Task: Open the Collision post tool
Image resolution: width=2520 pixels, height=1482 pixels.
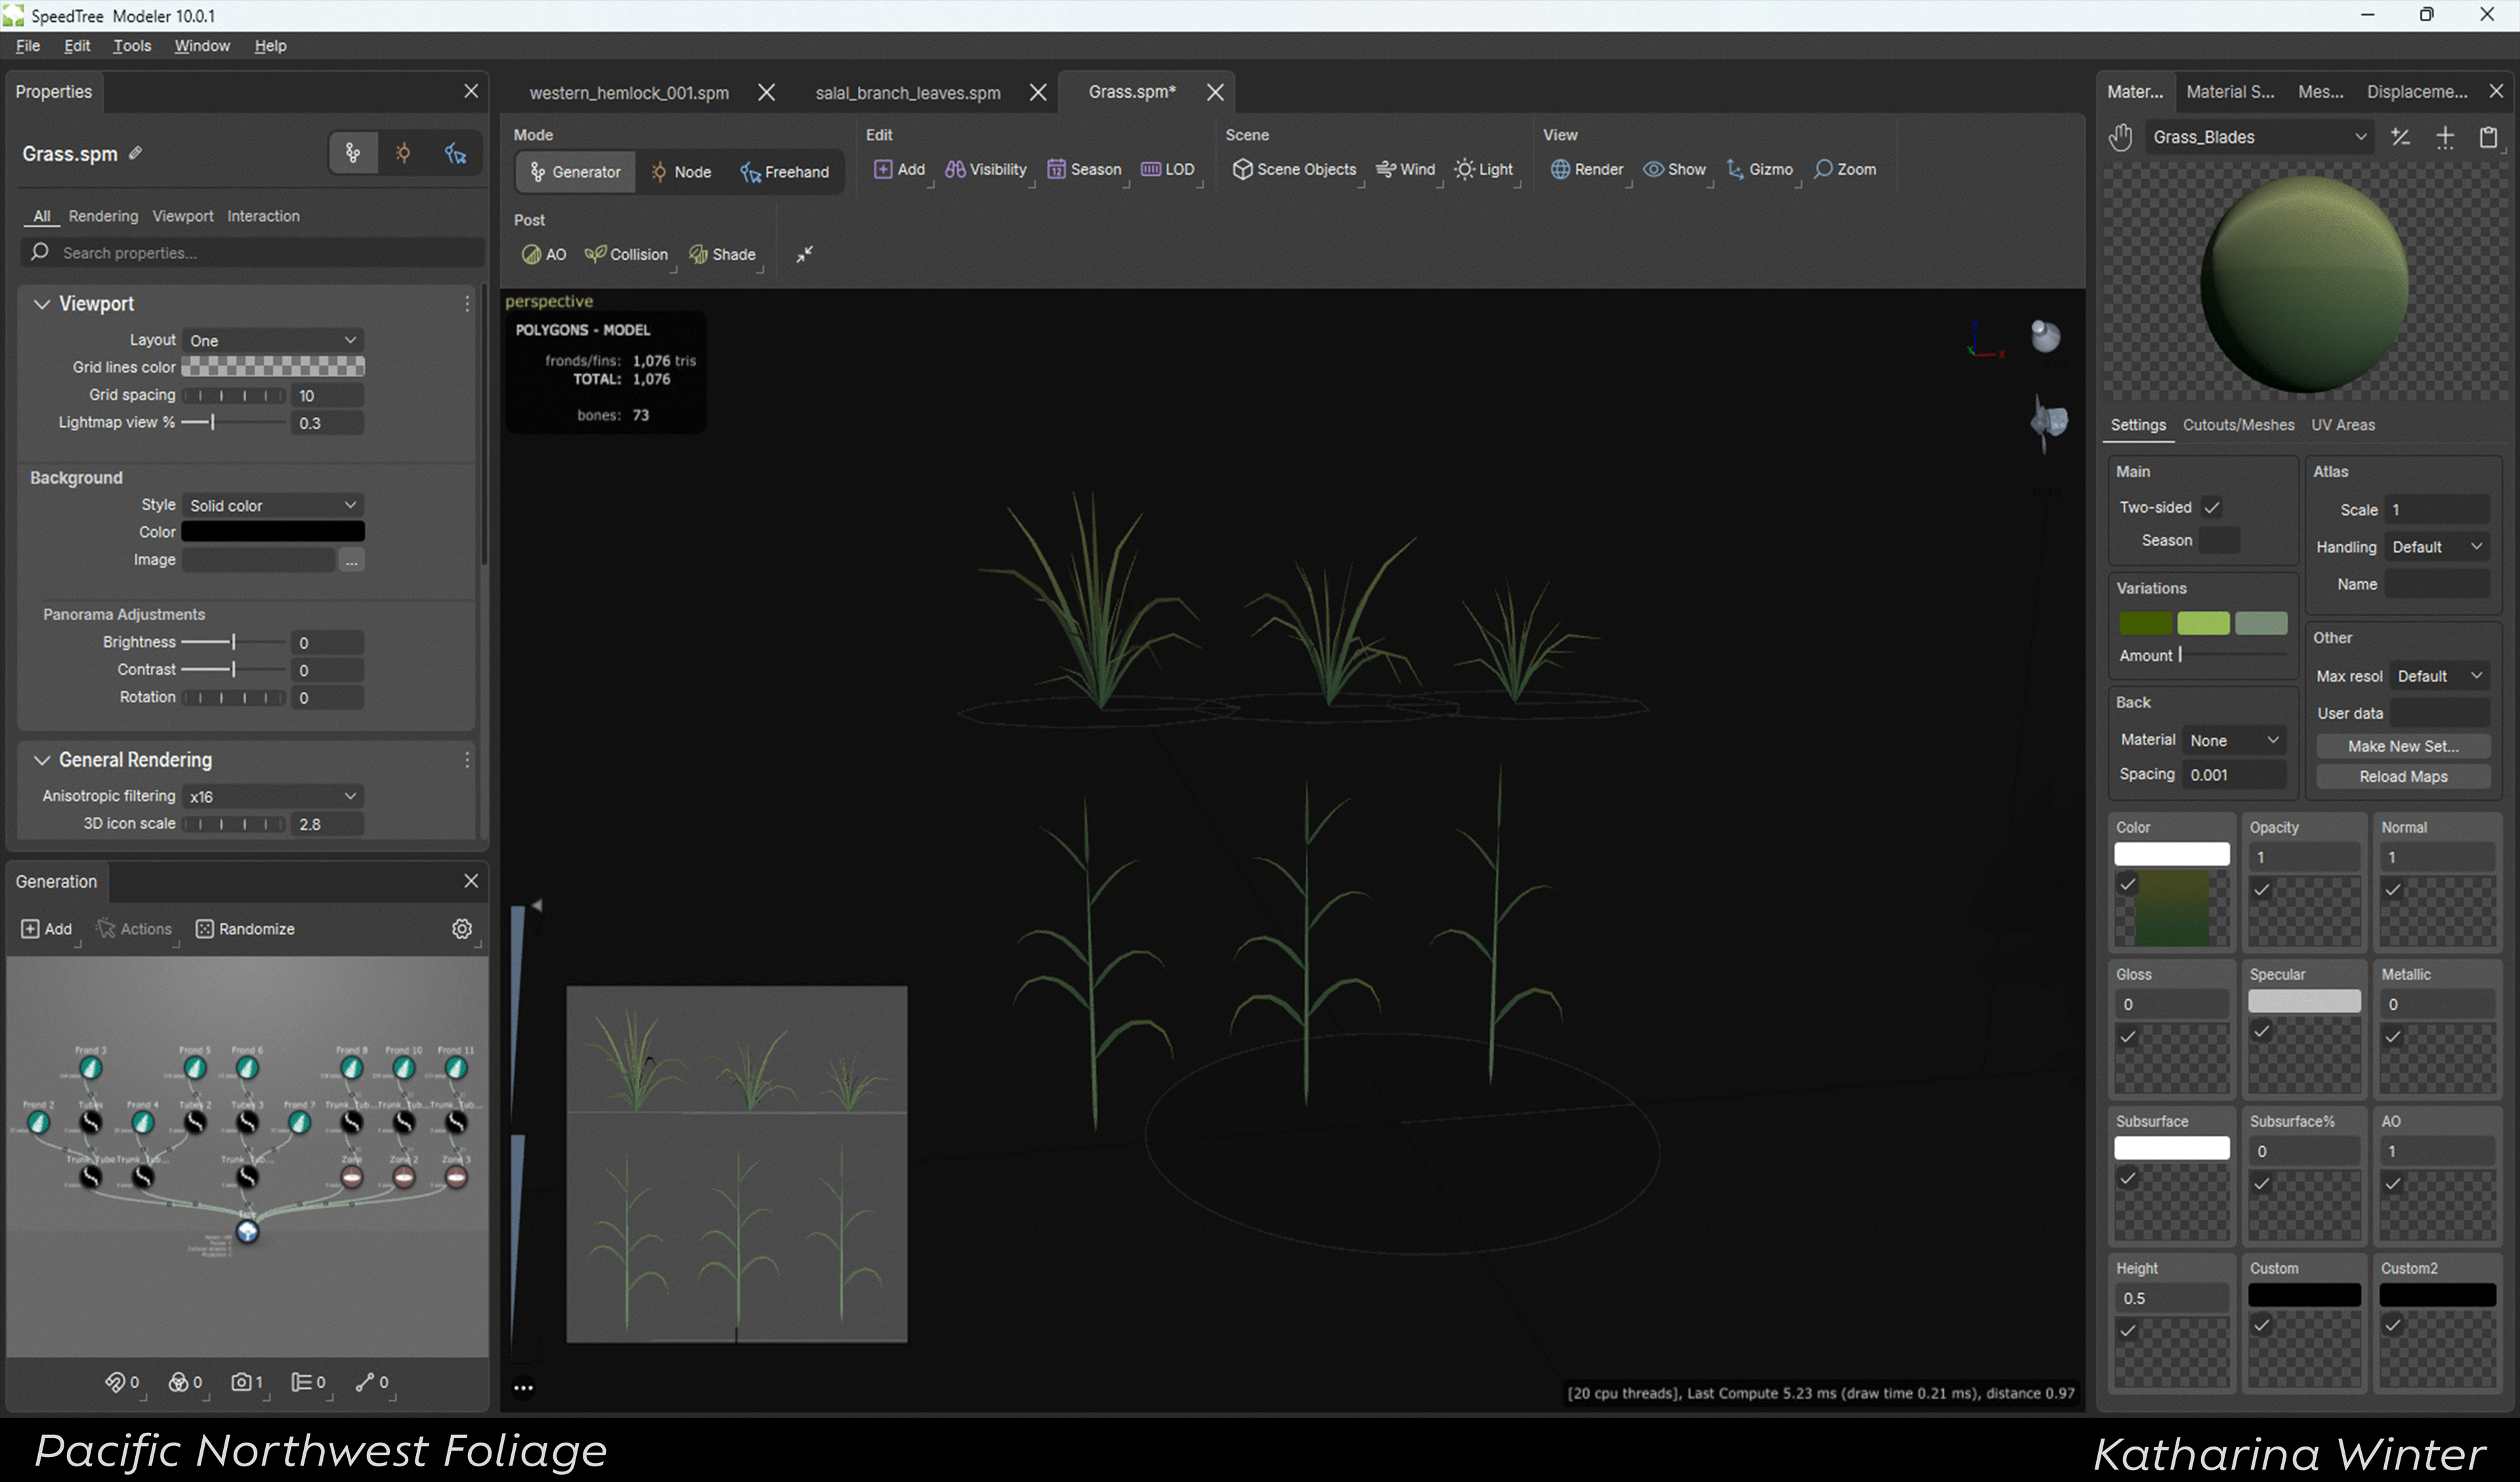Action: (x=626, y=254)
